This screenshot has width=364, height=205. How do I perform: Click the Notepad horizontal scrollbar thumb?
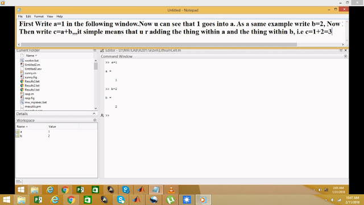159,44
